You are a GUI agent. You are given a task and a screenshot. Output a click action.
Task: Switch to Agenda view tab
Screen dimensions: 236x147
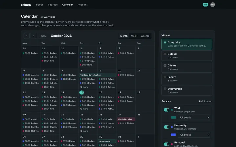click(x=145, y=36)
